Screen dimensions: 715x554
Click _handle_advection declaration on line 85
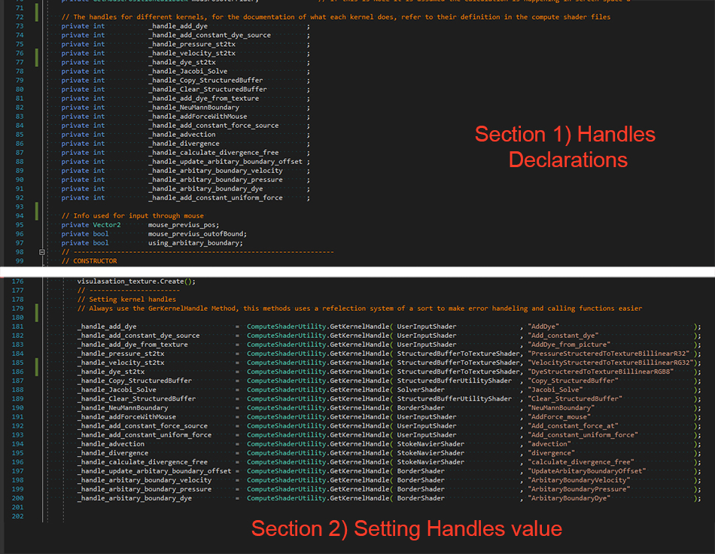[x=182, y=135]
